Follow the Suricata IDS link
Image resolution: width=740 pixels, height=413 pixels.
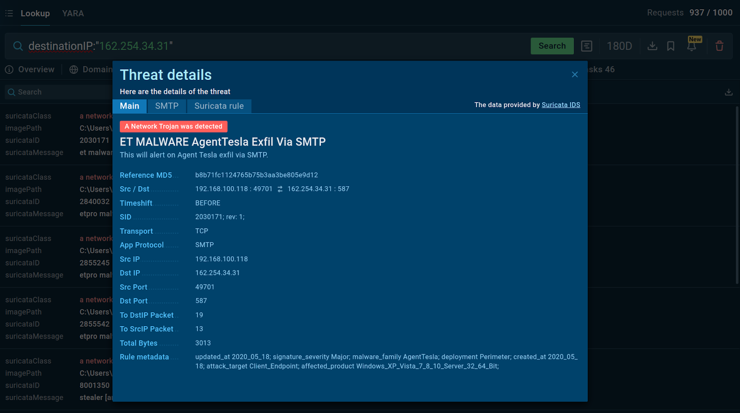561,105
